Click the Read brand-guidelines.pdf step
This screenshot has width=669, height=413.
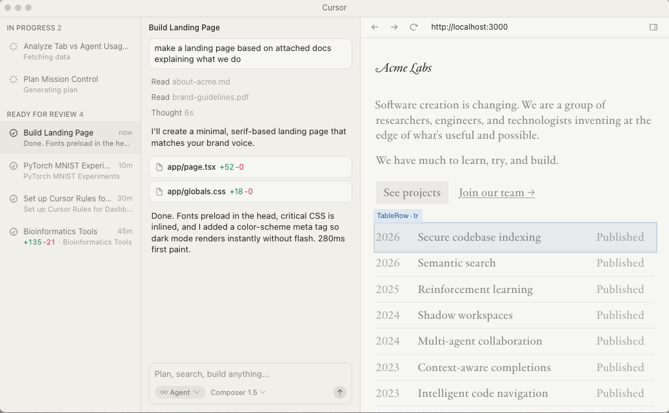coord(200,97)
